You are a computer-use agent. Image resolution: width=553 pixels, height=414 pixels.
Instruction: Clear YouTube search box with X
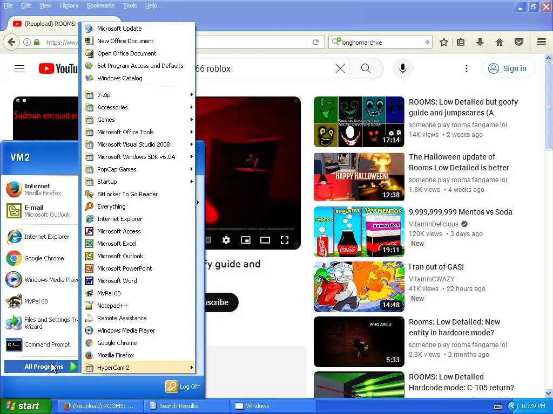(x=340, y=68)
